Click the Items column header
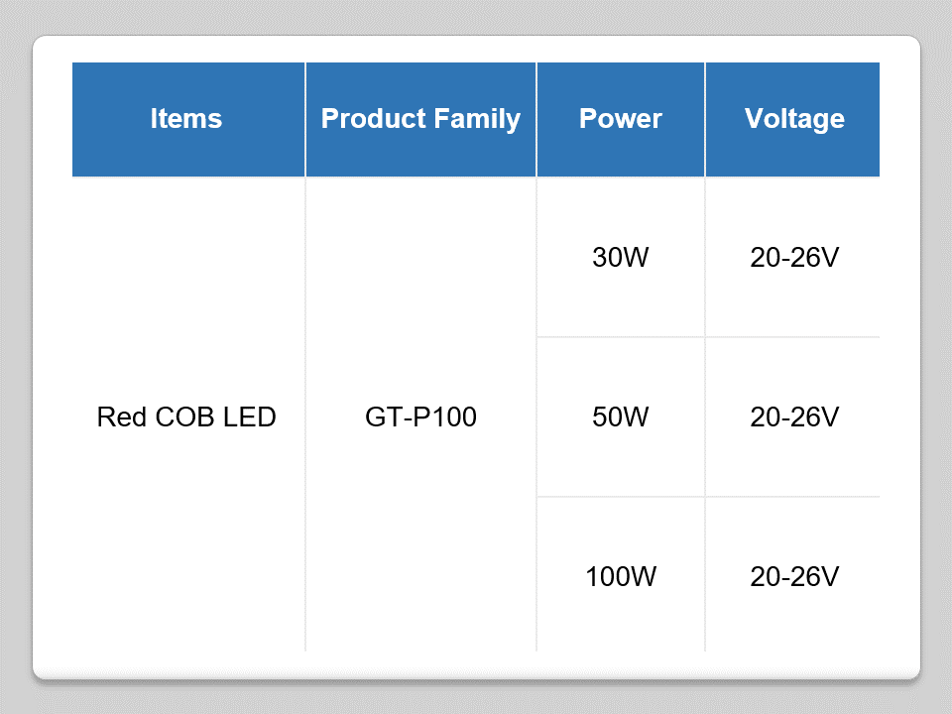Screen dimensions: 952x714 (186, 119)
